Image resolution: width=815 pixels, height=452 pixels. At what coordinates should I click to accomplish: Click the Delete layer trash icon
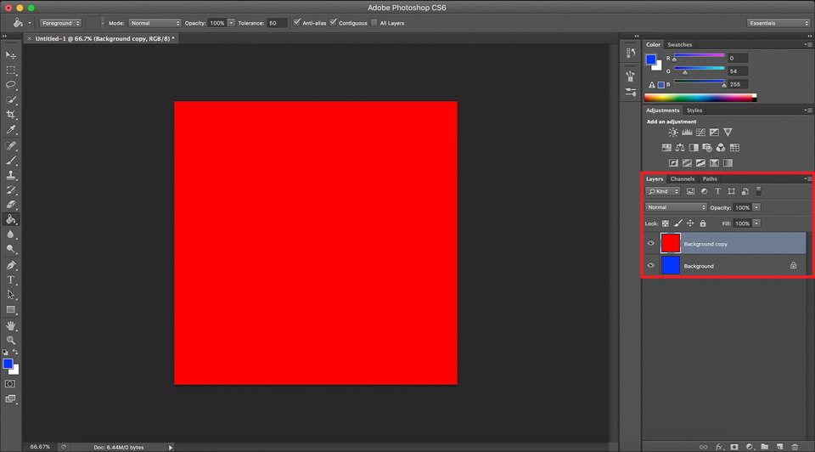pyautogui.click(x=794, y=446)
